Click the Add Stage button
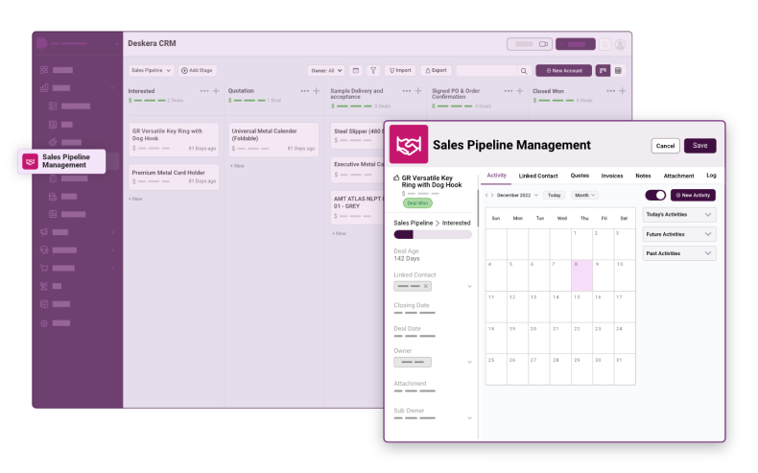 [198, 71]
